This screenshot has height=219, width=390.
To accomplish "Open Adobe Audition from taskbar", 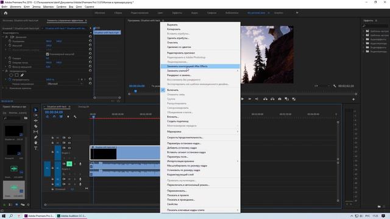I will tap(71, 216).
